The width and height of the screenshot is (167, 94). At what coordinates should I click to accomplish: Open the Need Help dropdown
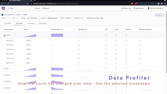[x=139, y=8]
